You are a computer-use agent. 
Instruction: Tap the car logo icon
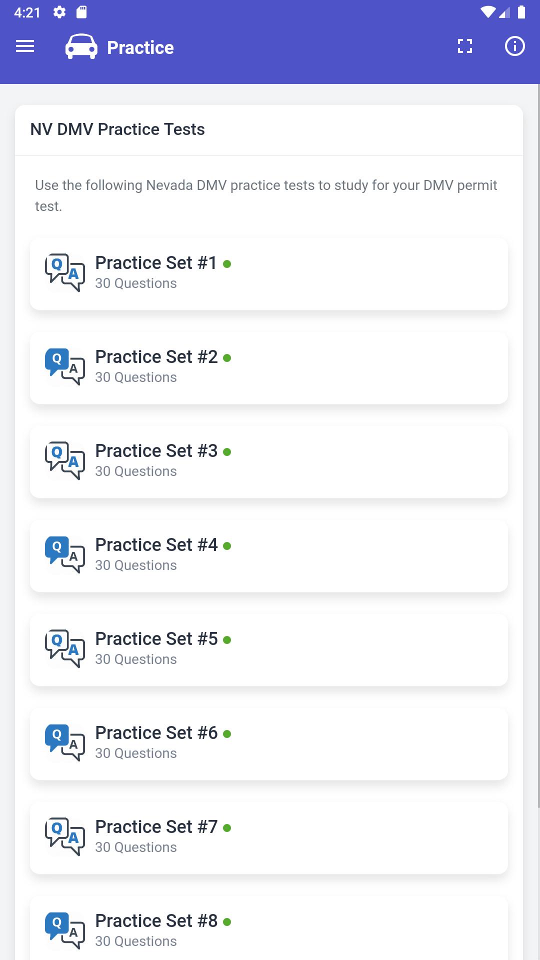pyautogui.click(x=81, y=46)
